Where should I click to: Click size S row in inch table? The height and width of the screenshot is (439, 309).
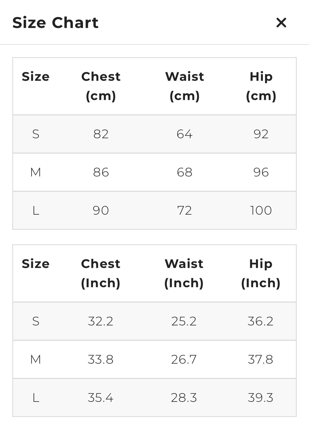pos(36,321)
